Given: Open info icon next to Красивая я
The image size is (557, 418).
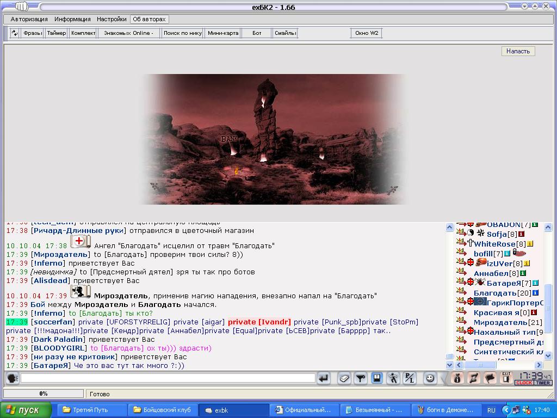Looking at the screenshot, I should (x=534, y=312).
